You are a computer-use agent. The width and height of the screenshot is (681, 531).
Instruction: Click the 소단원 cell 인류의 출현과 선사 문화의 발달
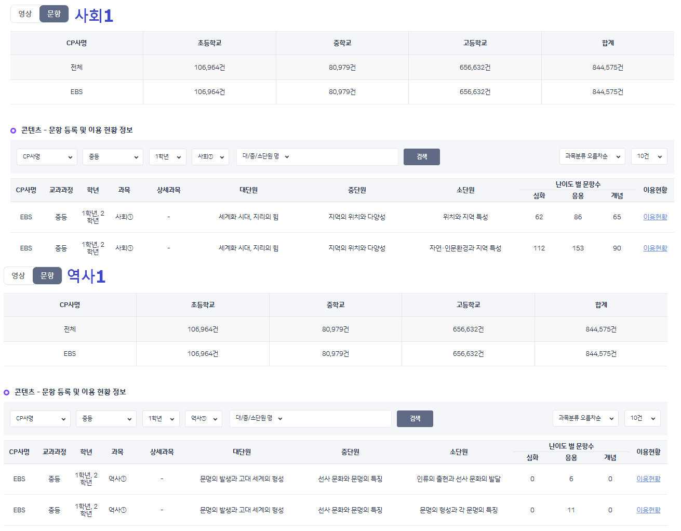click(x=459, y=479)
